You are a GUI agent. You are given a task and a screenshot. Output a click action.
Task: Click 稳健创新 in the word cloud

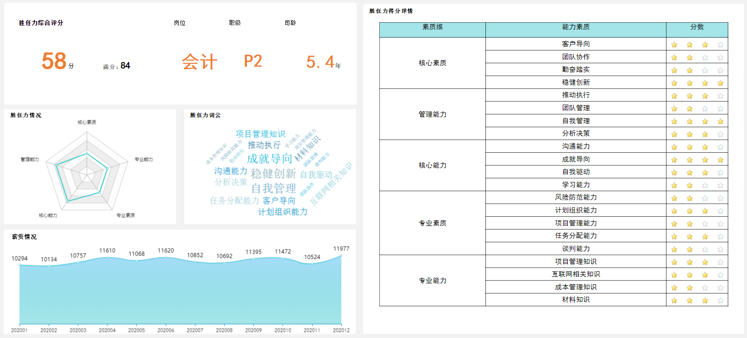click(x=273, y=174)
